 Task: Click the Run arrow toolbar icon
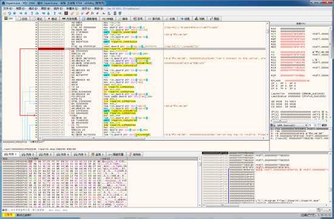point(21,13)
